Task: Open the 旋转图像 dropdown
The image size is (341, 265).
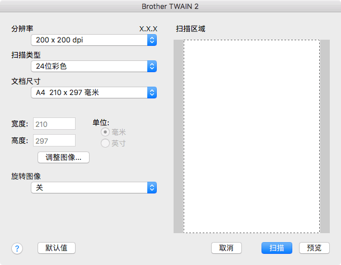Action: (x=93, y=188)
